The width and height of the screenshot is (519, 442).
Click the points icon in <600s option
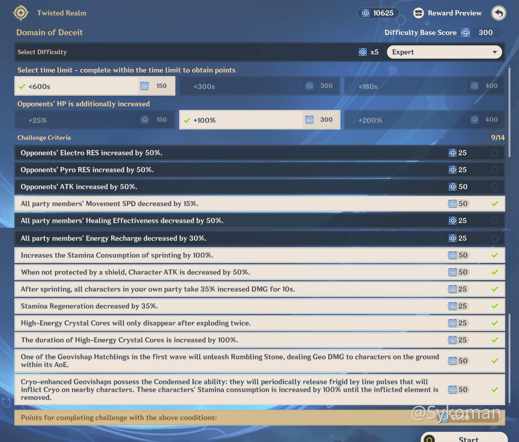tap(144, 86)
